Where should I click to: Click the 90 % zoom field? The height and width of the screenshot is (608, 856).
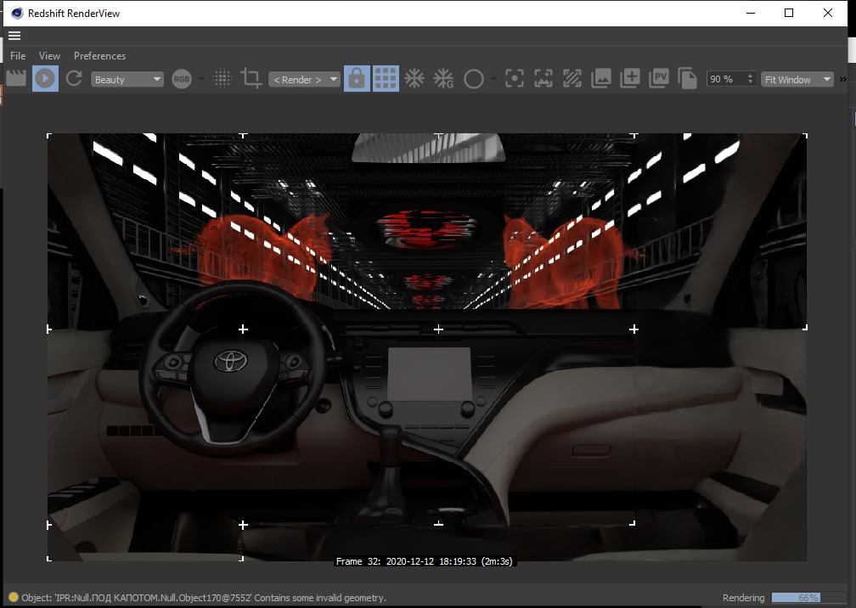[725, 79]
